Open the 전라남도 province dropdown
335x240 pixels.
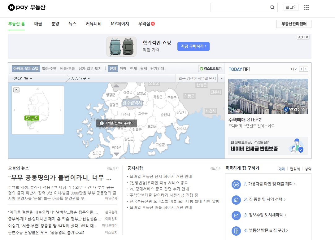click(23, 78)
